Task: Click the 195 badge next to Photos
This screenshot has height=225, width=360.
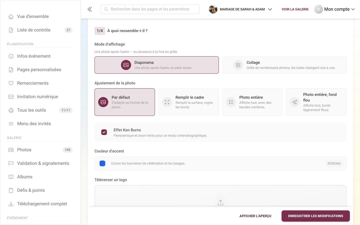Action: click(67, 150)
